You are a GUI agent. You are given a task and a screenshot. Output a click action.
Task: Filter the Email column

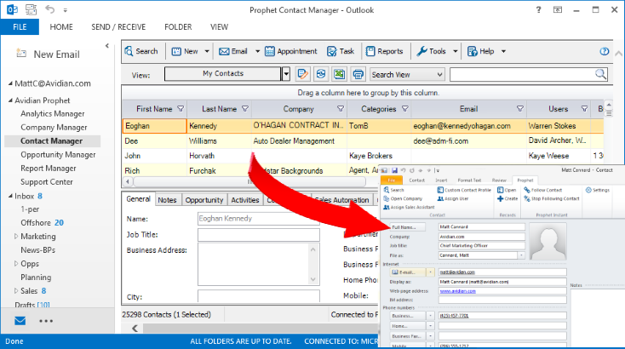[x=519, y=109]
